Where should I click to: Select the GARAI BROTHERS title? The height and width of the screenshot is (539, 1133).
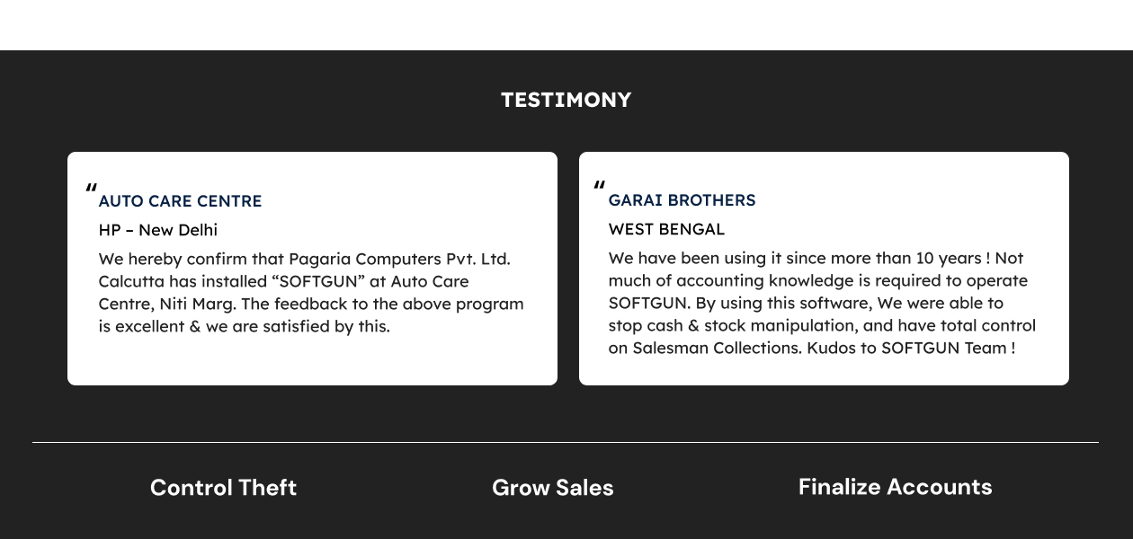point(682,200)
